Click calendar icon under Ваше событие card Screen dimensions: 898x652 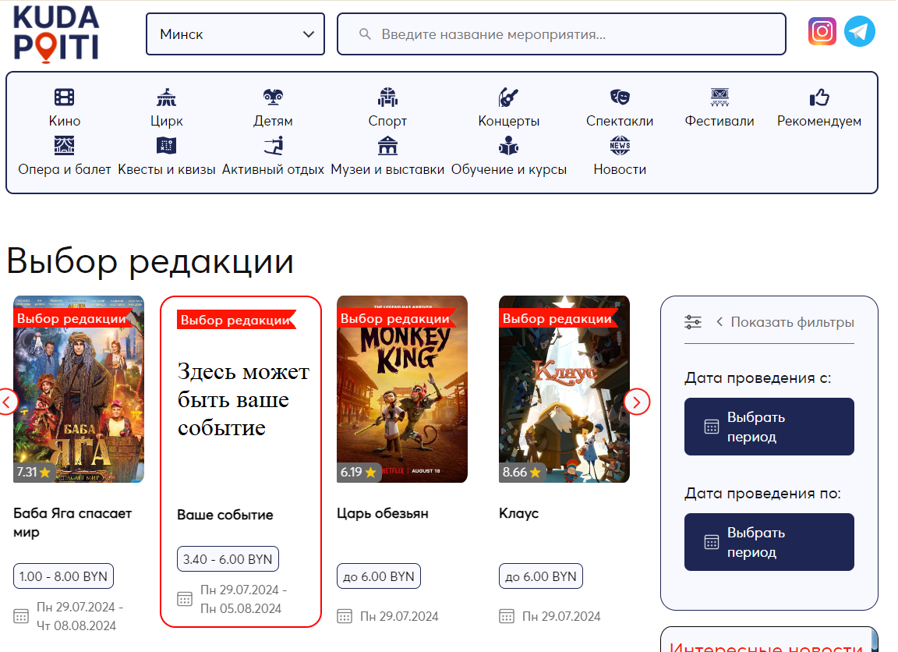point(185,599)
